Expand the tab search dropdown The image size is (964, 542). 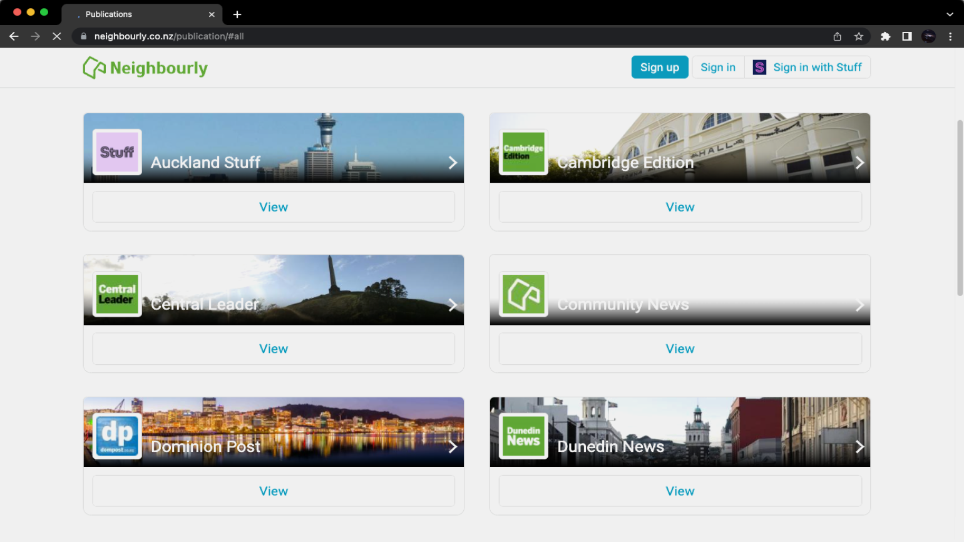click(x=950, y=14)
